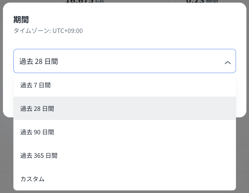Screen dimensions: 249x193
Task: Select 過去 7 日間 from the list
Action: tap(35, 85)
